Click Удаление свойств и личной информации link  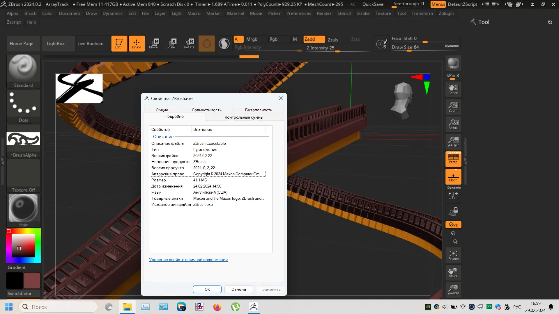coord(188,260)
